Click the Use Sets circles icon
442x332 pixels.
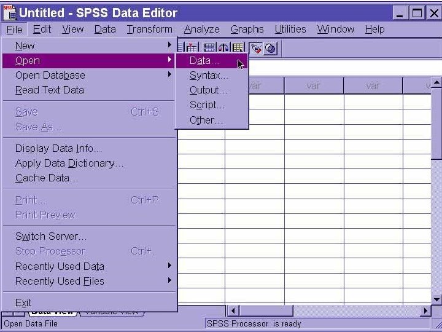[x=271, y=49]
